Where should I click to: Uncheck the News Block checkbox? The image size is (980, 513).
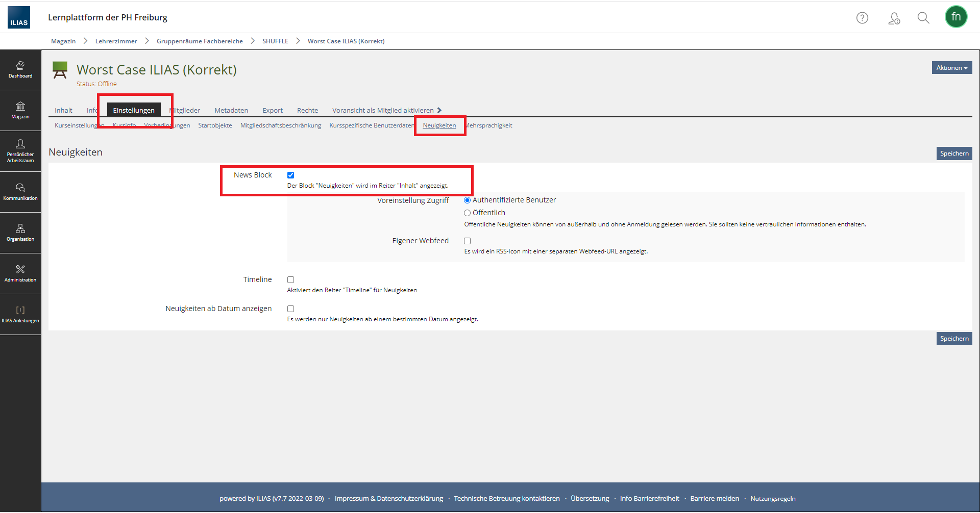coord(290,175)
